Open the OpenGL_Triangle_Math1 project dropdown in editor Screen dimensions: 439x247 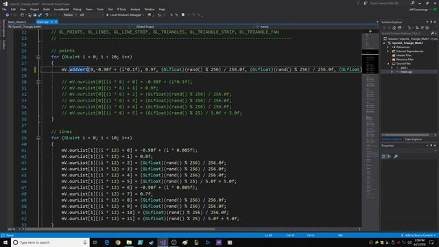69,27
